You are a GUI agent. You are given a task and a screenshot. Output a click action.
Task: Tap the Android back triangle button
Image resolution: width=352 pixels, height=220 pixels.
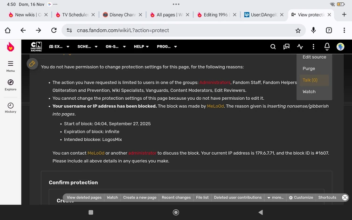point(261,213)
